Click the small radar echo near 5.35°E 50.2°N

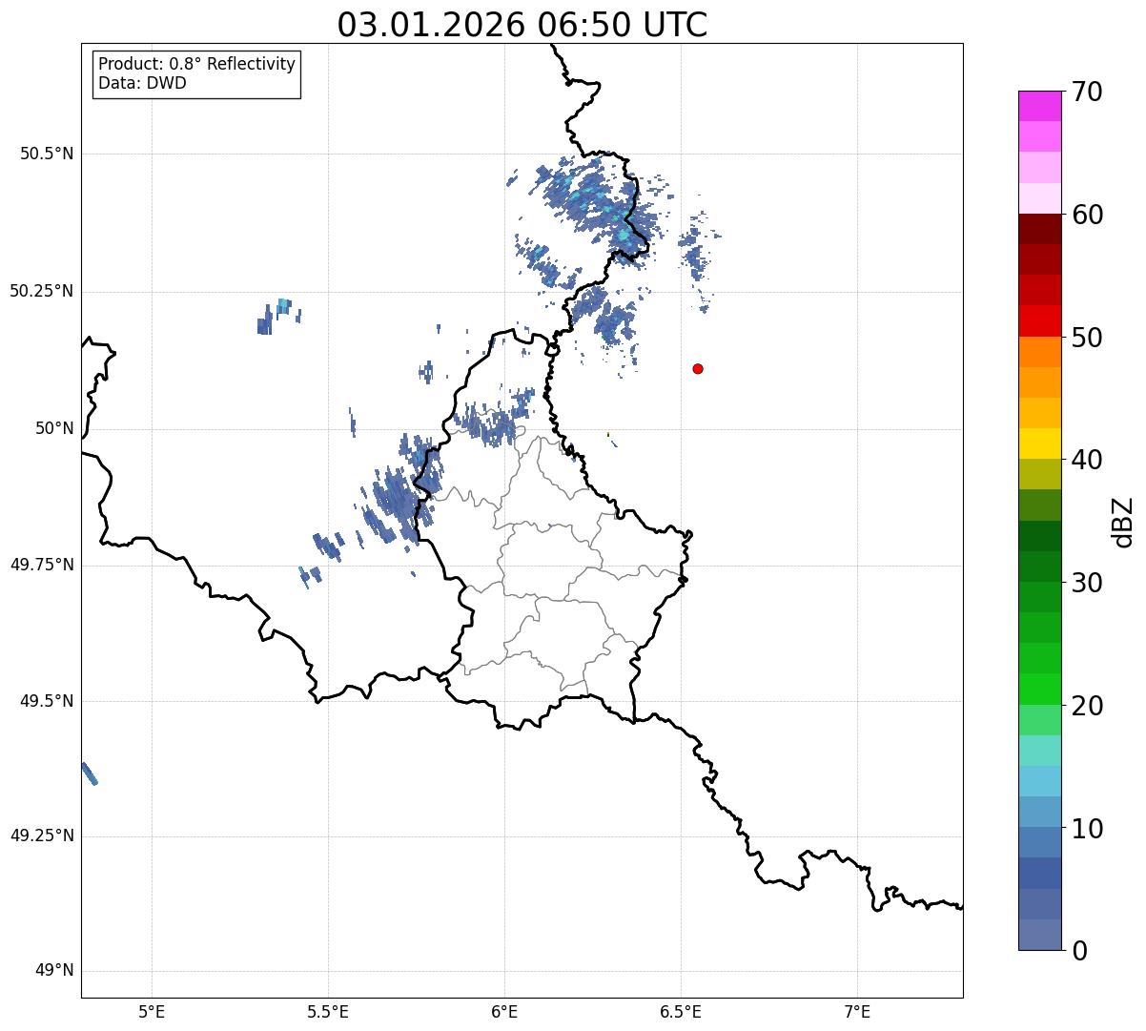pyautogui.click(x=277, y=316)
